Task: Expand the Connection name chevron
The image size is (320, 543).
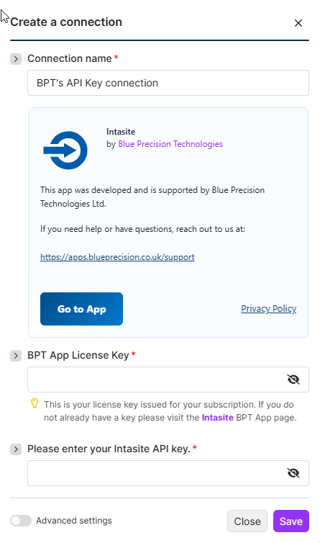Action: (x=16, y=59)
